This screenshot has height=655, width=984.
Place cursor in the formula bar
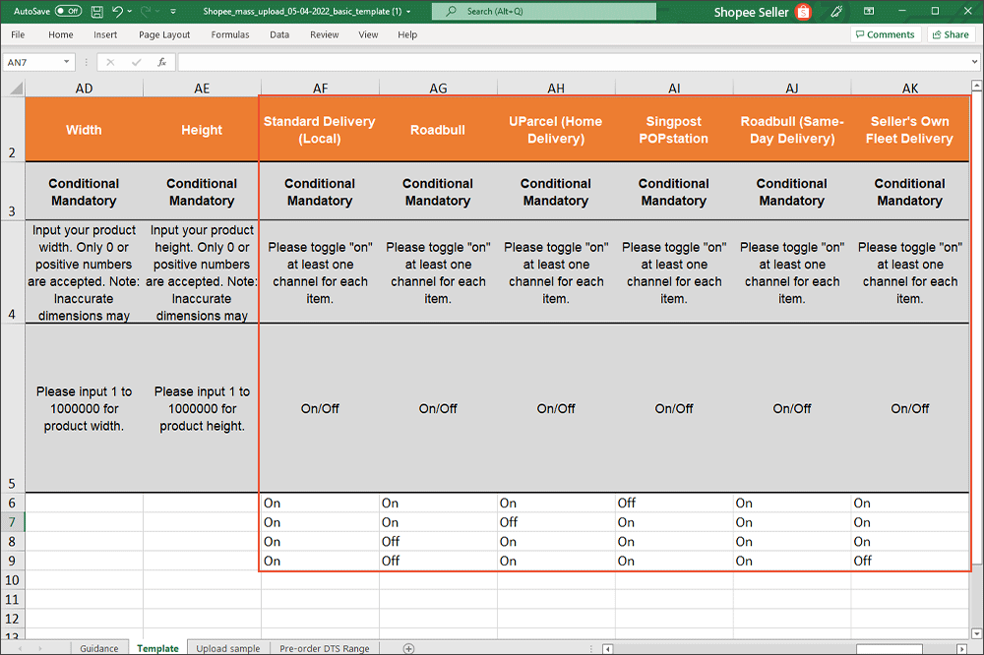[551, 61]
